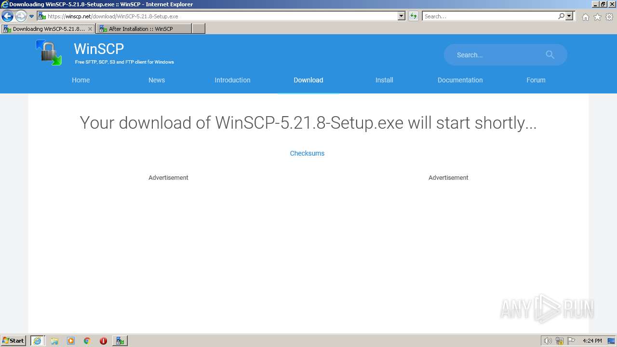Viewport: 617px width, 347px height.
Task: Open the News menu item
Action: [157, 80]
